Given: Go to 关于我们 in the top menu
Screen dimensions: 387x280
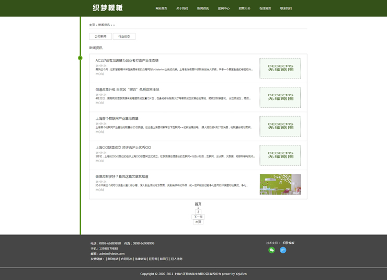Looking at the screenshot, I should point(182,8).
